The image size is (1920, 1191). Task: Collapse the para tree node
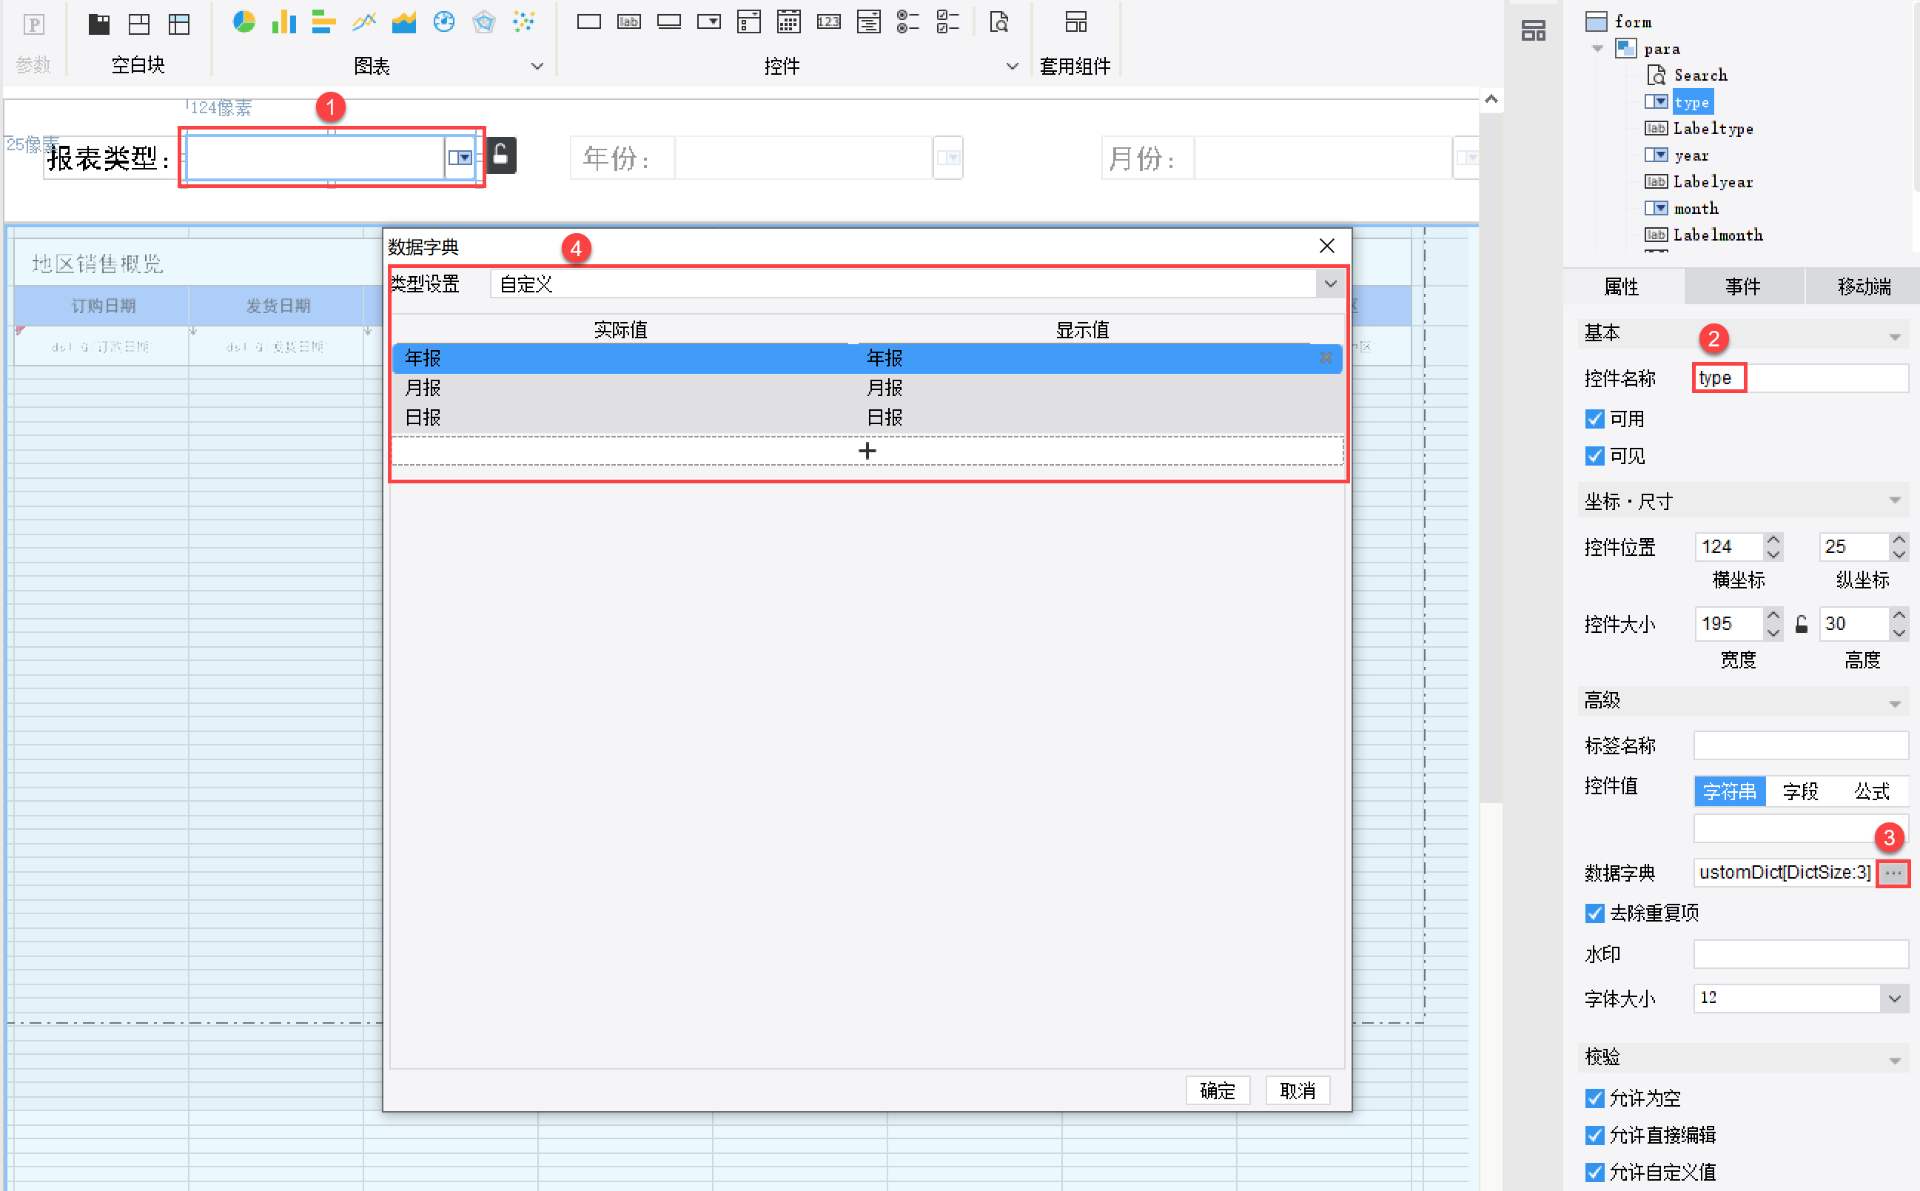1597,49
